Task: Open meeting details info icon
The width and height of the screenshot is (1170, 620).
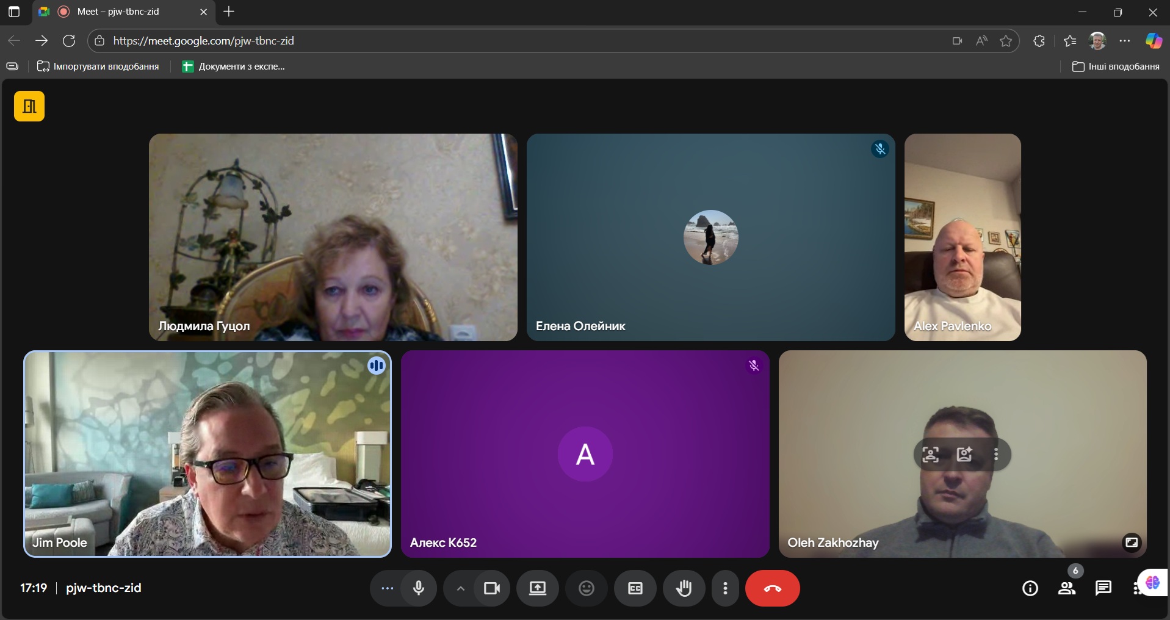Action: point(1030,588)
